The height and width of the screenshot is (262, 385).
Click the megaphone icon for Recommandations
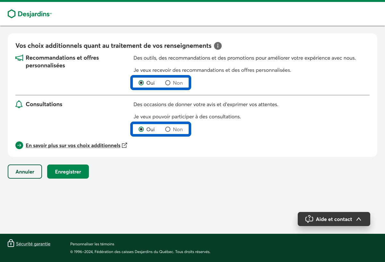click(x=19, y=58)
